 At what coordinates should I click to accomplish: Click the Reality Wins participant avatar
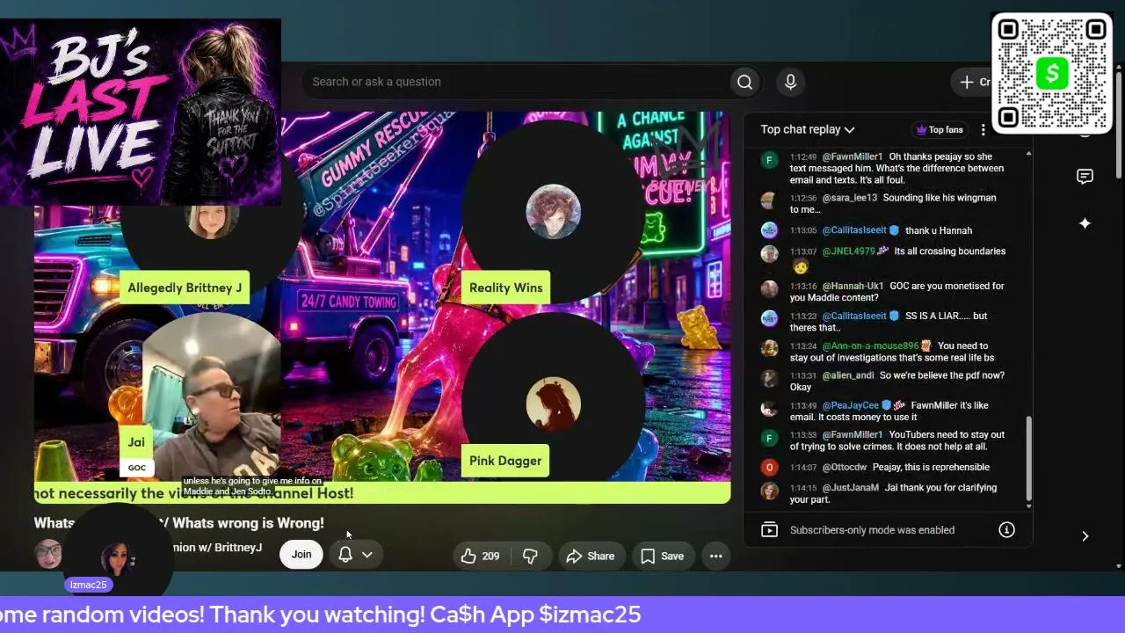(x=553, y=212)
